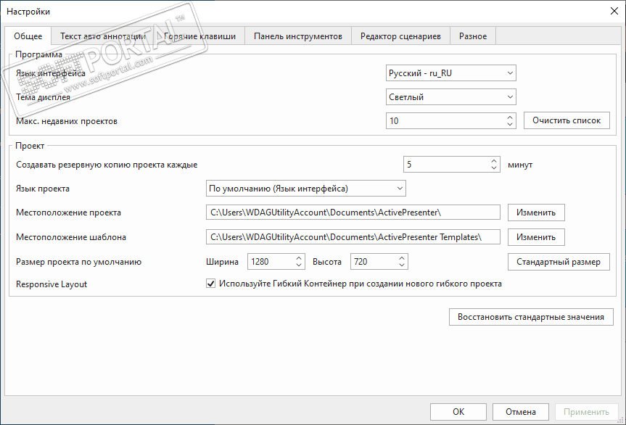This screenshot has width=626, height=425.
Task: Increase the project width spinner
Action: click(299, 257)
